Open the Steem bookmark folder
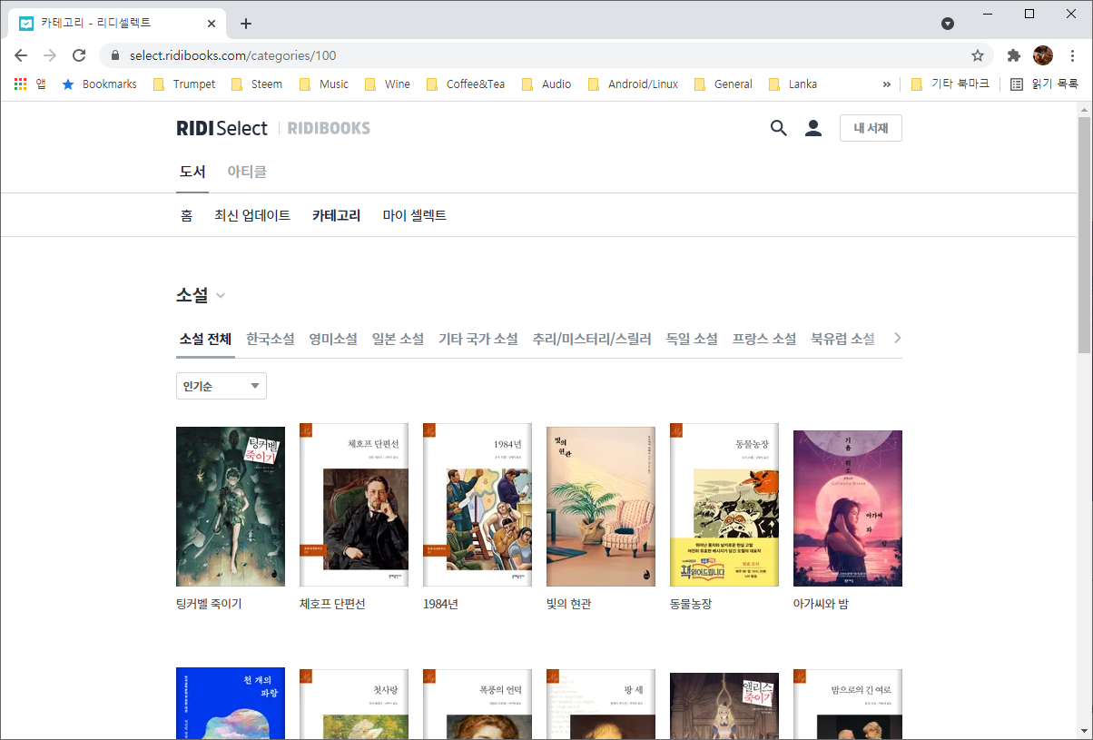This screenshot has height=740, width=1093. coord(257,84)
